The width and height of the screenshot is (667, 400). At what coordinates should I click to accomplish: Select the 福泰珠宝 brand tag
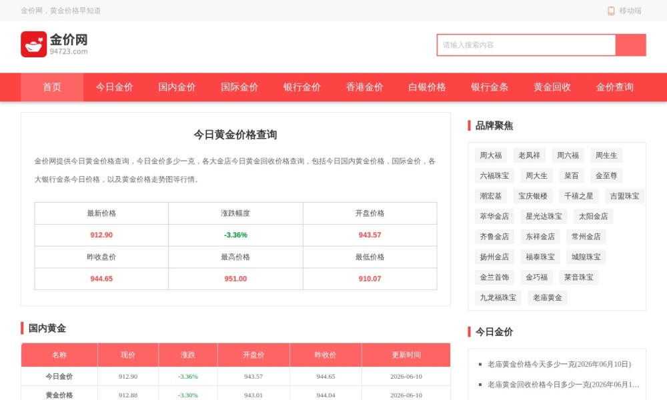click(x=540, y=257)
